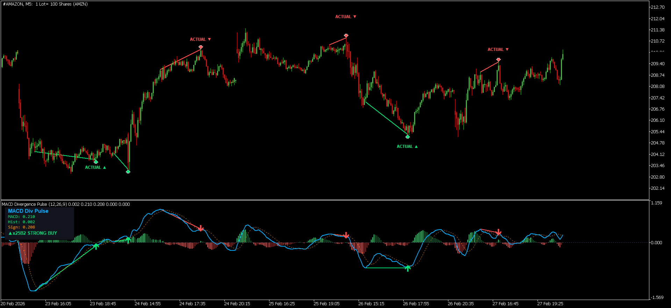
Task: Click the 208.08 price level on the axis
Action: [657, 87]
